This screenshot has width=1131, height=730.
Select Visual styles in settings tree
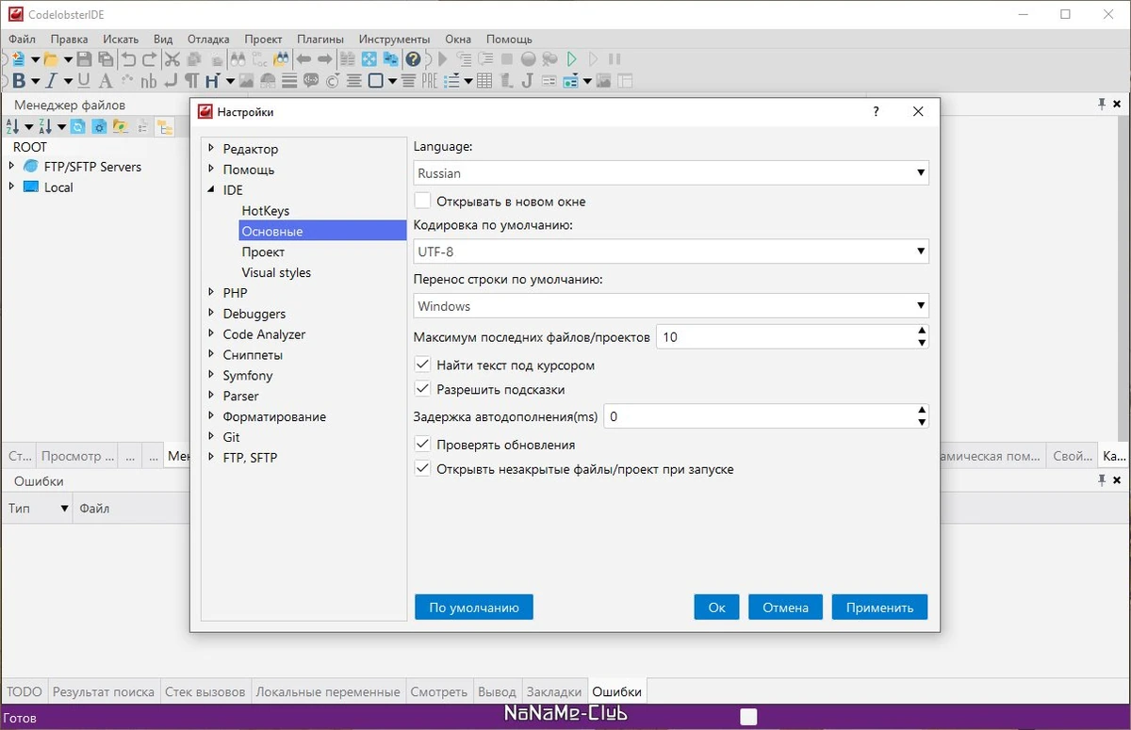[x=276, y=272]
